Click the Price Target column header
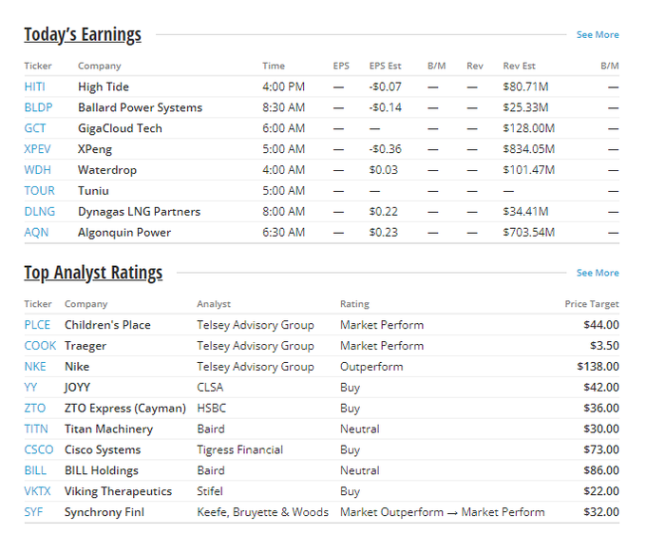This screenshot has height=534, width=646. pos(591,304)
